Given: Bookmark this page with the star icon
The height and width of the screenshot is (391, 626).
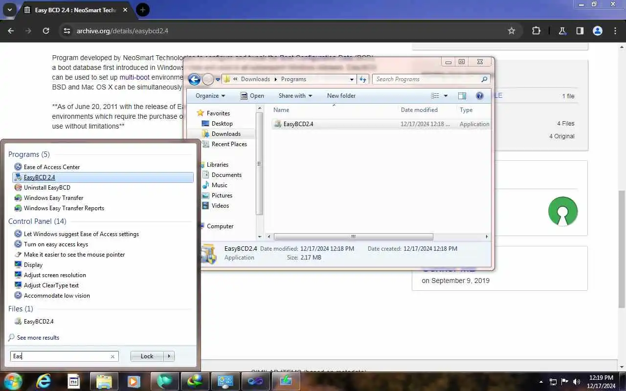Looking at the screenshot, I should pyautogui.click(x=512, y=31).
